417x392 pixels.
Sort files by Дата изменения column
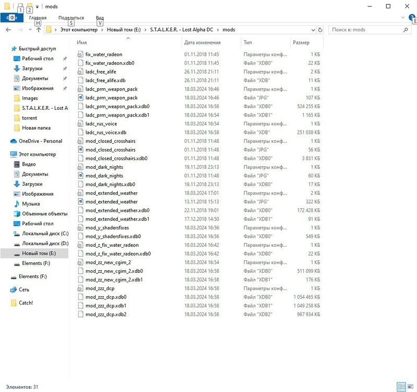tap(202, 42)
